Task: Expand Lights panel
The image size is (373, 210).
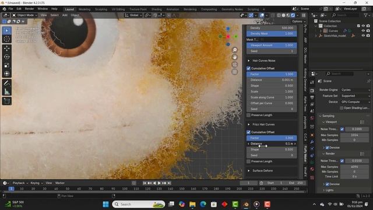Action: pos(324,190)
